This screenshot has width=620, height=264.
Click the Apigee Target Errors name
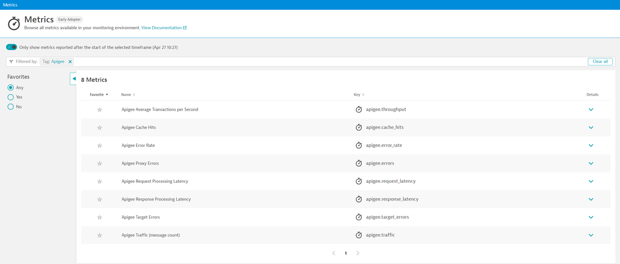pos(141,217)
